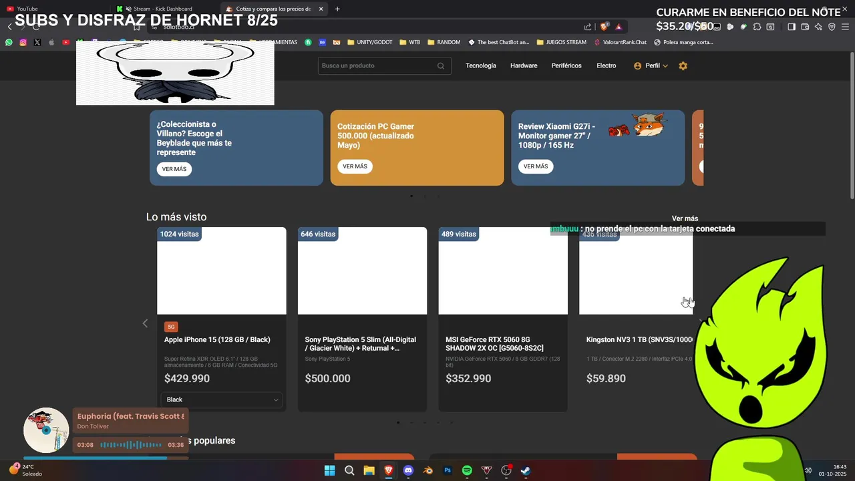Open the JUEGOS STREAM bookmarks folder
Viewport: 855px width, 481px height.
click(561, 42)
